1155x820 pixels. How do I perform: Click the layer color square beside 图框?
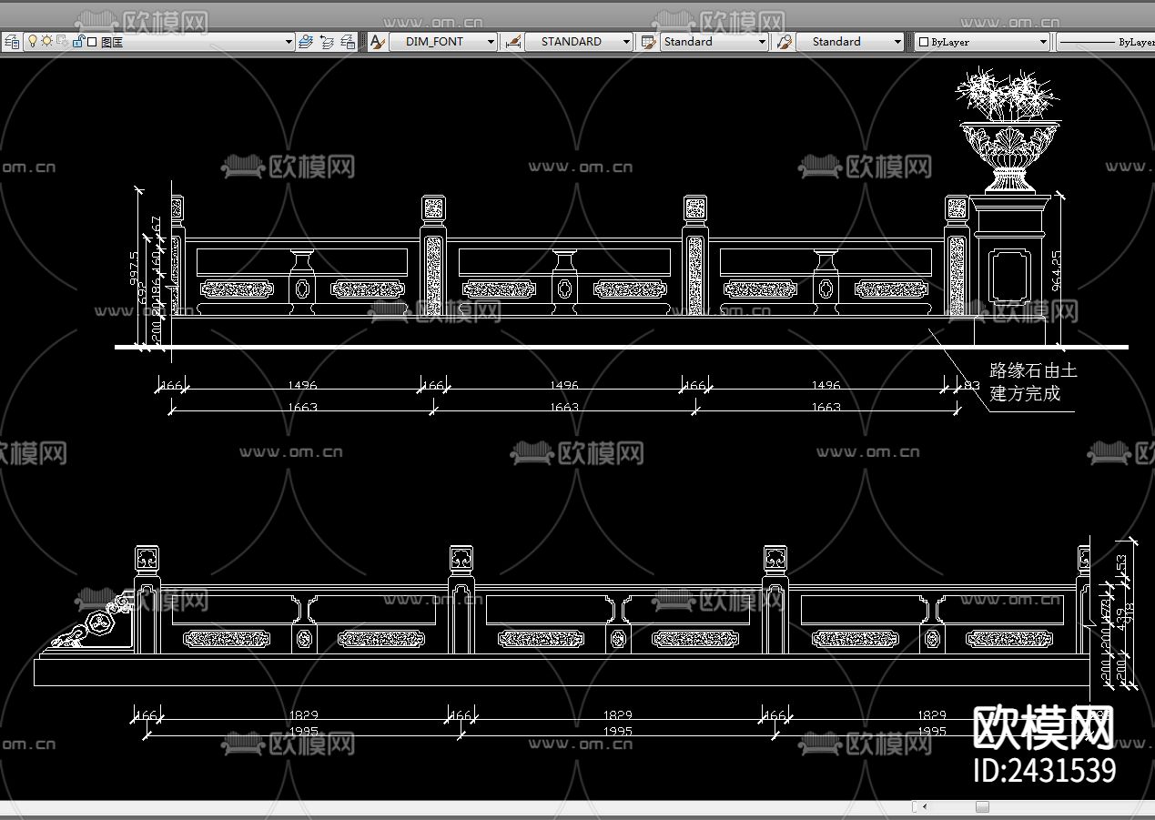(92, 42)
